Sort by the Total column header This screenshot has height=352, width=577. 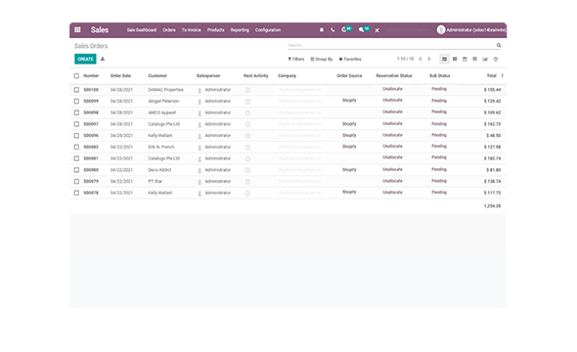(492, 75)
